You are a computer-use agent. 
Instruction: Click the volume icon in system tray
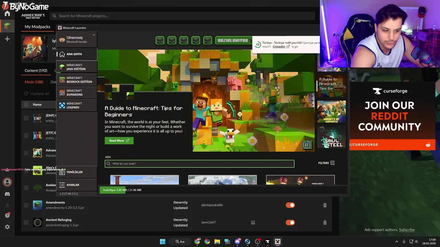point(416,242)
